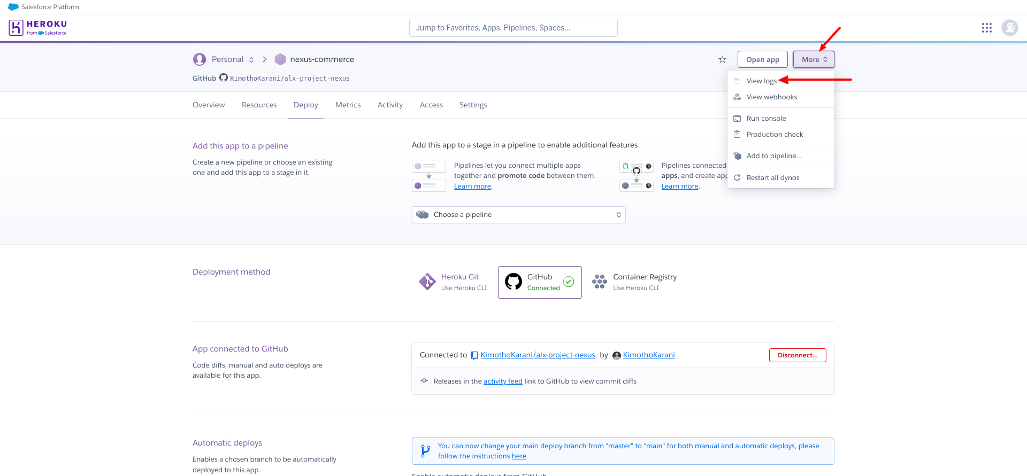The width and height of the screenshot is (1027, 476).
Task: Open the KimothoKarani user profile link
Action: [x=649, y=355]
